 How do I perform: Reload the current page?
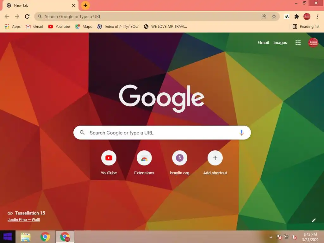coord(27,16)
